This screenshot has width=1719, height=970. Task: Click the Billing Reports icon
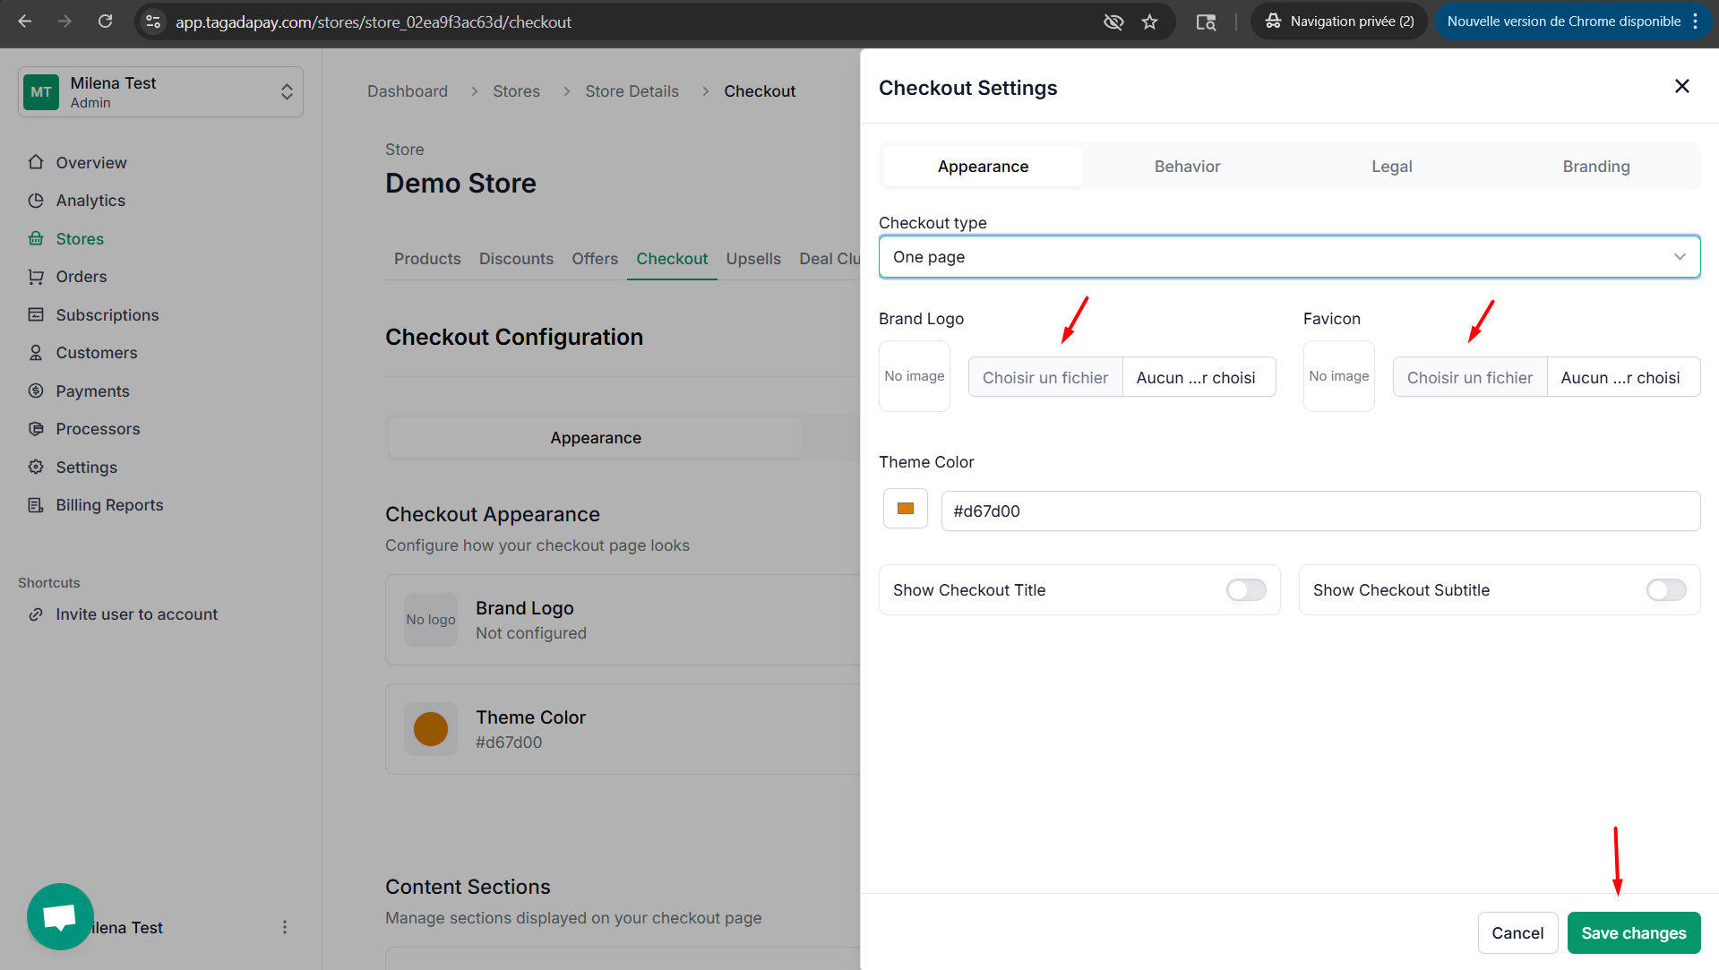pos(36,505)
